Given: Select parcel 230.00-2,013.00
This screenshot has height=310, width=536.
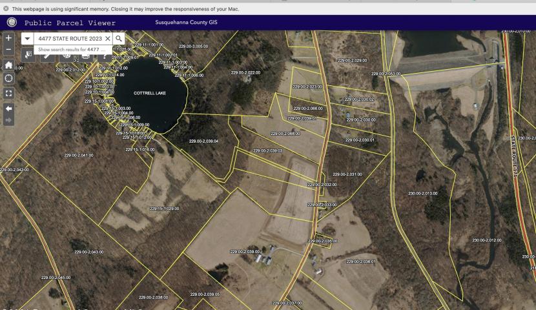Looking at the screenshot, I should 423,194.
